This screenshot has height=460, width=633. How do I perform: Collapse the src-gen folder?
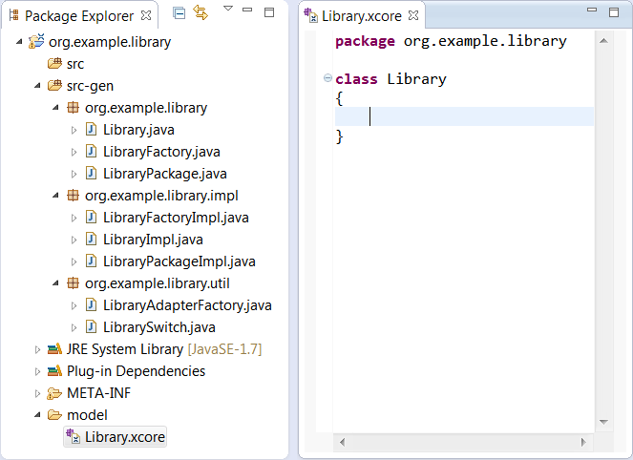point(37,85)
